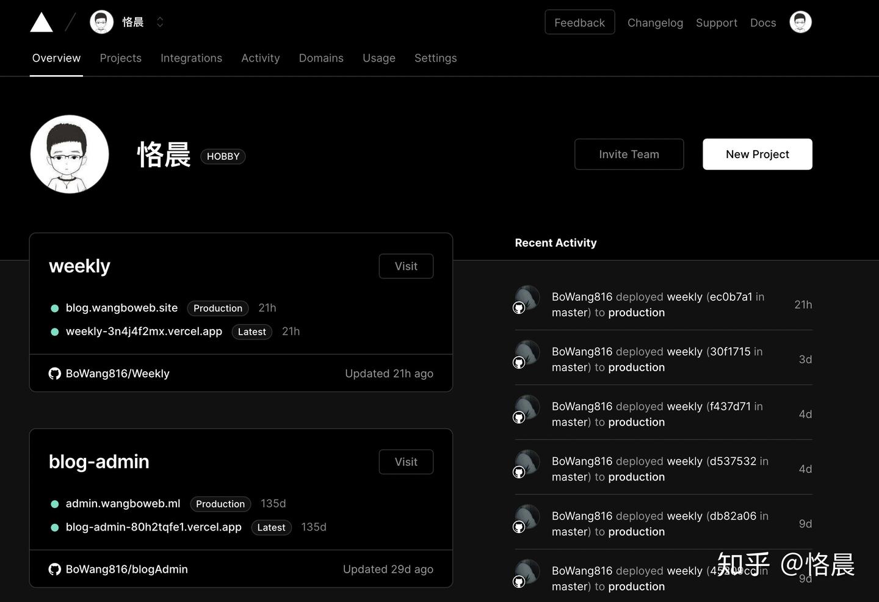Viewport: 879px width, 602px height.
Task: Open blog-admin-80h2tqfe1.vercel.app deployment link
Action: [x=154, y=527]
